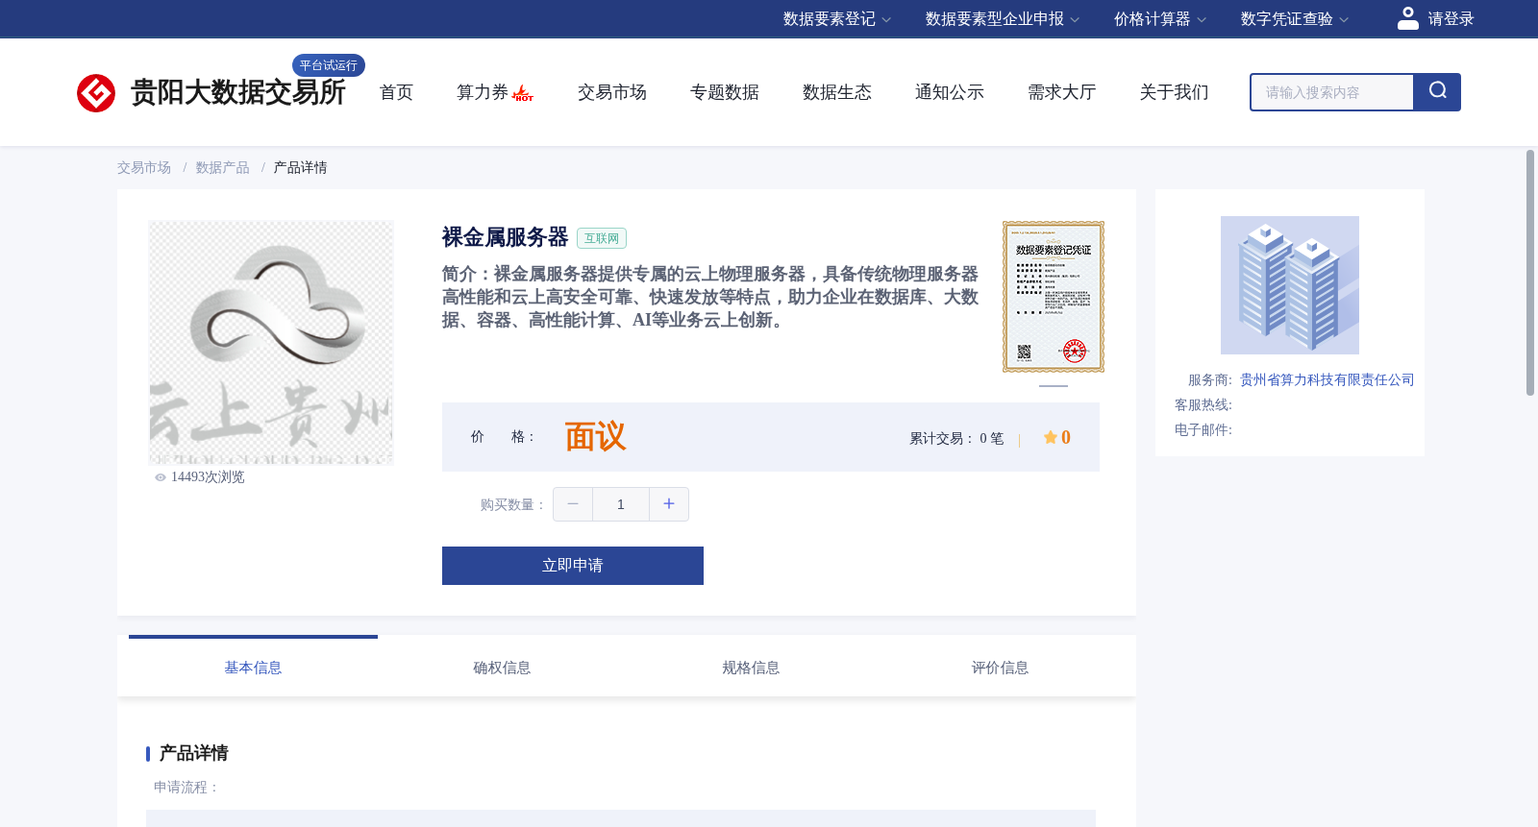Open 贵州省算力科技有限责任公司 provider link
Image resolution: width=1538 pixels, height=827 pixels.
[x=1327, y=380]
